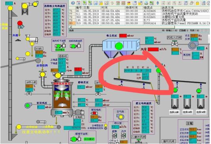Click the orange DOS秤1 setpoint Hz field
The image size is (211, 144).
pyautogui.click(x=39, y=52)
